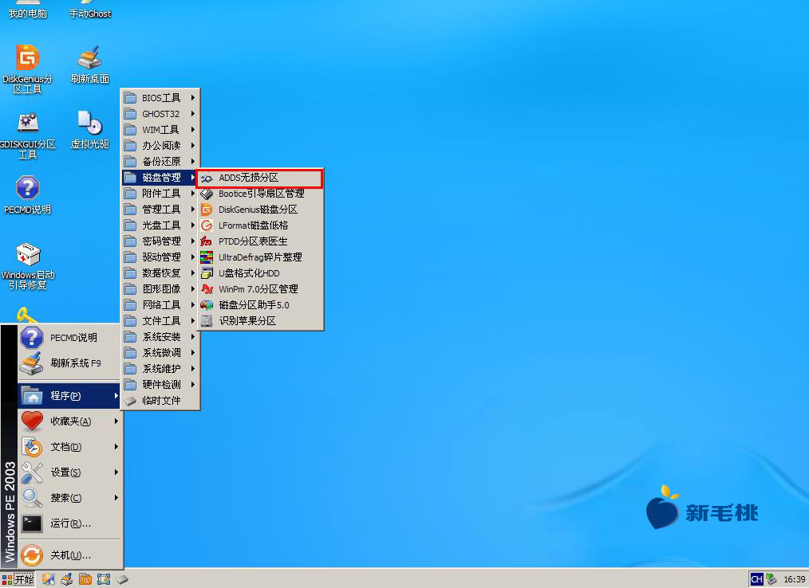
Task: Click PECMD说明 in start menu
Action: (x=69, y=338)
